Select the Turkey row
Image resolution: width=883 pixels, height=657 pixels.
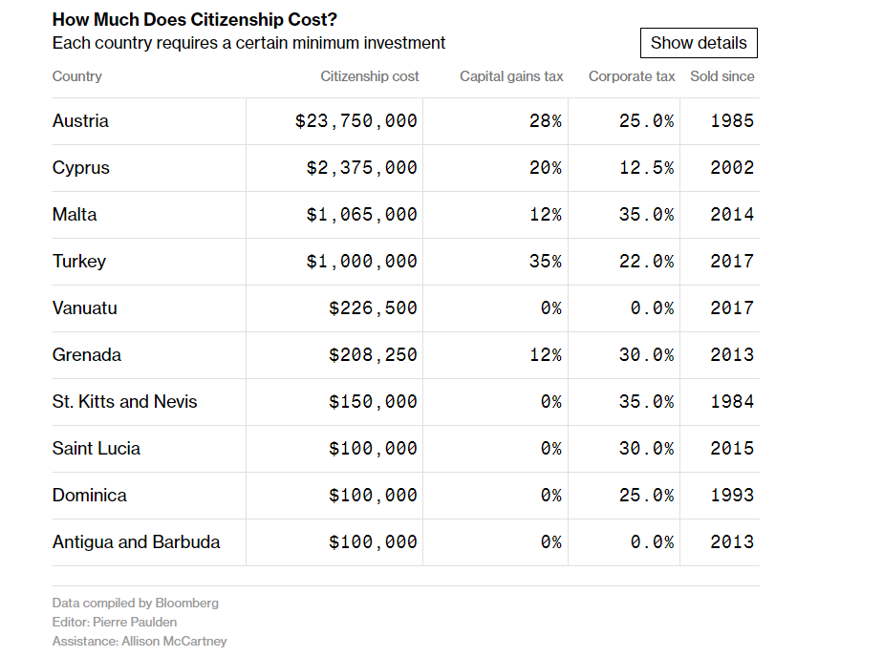click(79, 262)
